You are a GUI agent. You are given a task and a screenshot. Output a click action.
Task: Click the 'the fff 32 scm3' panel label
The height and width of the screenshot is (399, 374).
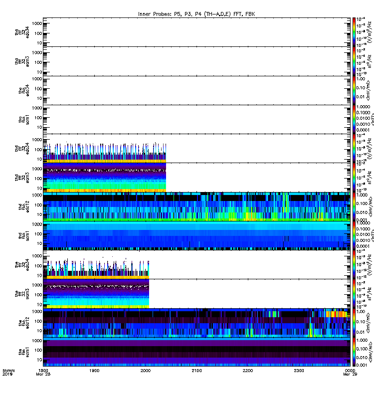coord(22,294)
